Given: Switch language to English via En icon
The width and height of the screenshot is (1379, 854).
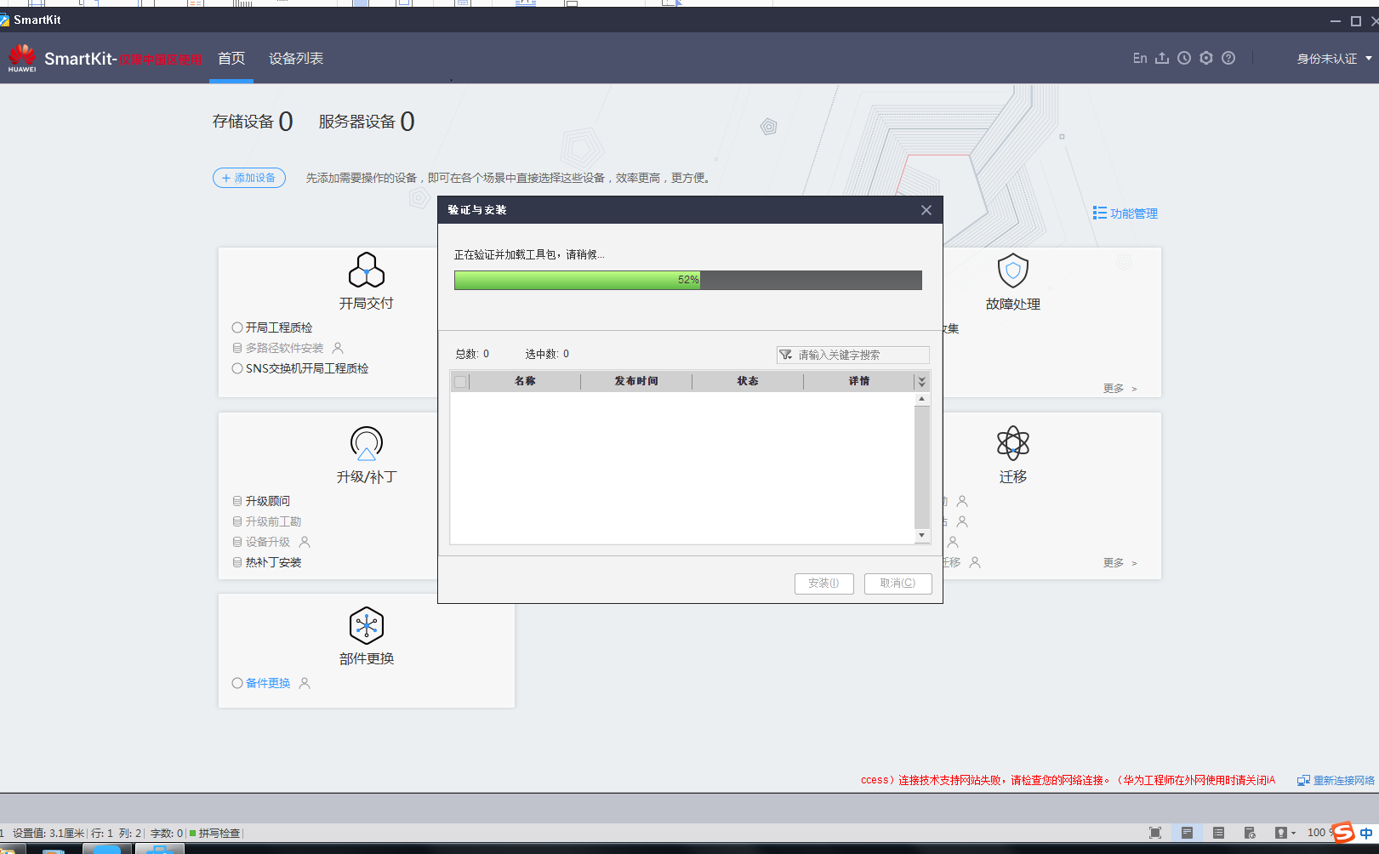Looking at the screenshot, I should tap(1140, 58).
